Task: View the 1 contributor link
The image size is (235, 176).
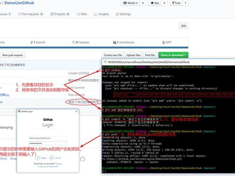Action: [x=124, y=42]
